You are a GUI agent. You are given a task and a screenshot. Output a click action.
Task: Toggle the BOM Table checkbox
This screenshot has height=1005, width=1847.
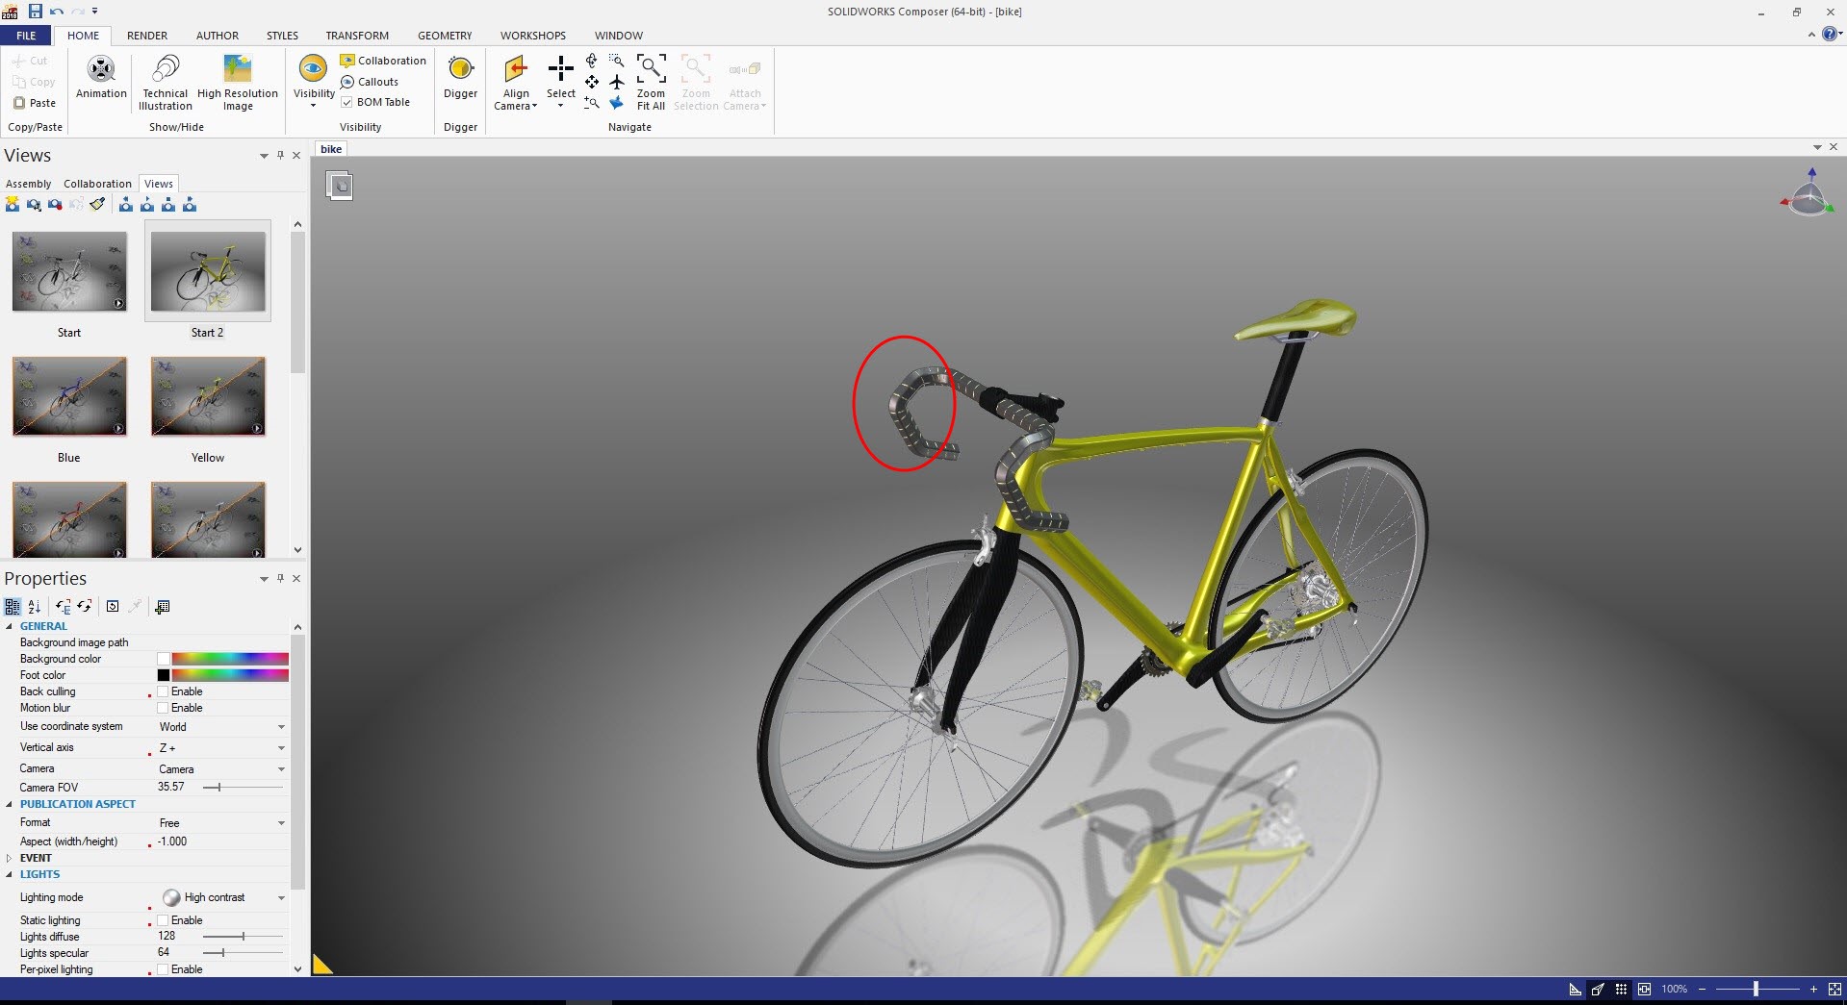coord(347,102)
